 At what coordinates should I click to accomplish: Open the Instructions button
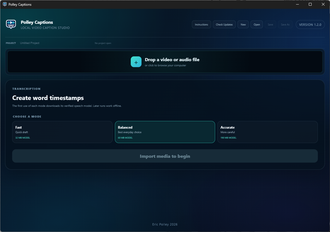[202, 24]
